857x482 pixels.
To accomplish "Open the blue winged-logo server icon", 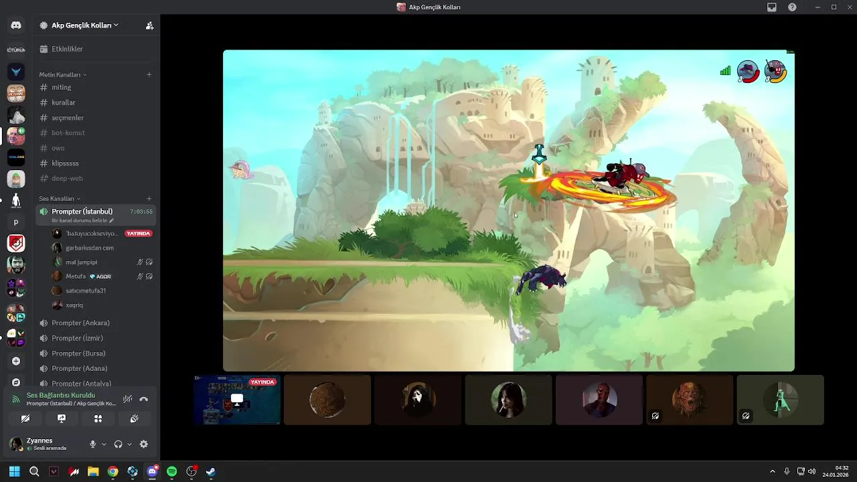I will (16, 71).
